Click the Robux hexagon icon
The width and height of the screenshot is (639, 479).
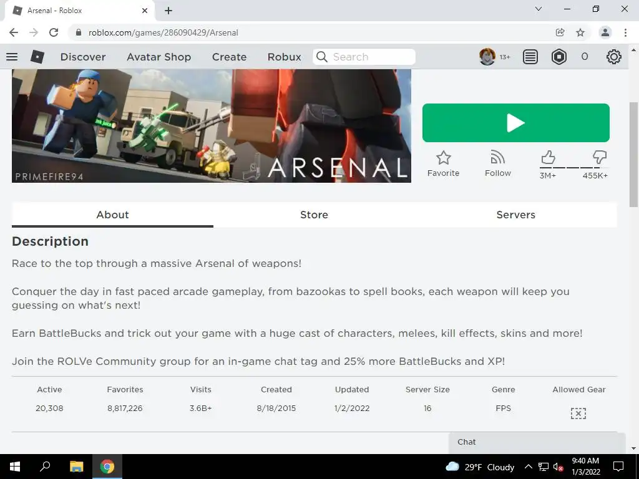click(x=559, y=57)
